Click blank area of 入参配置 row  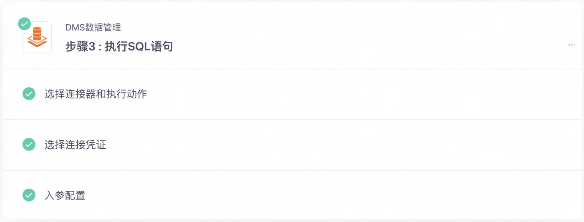point(334,195)
